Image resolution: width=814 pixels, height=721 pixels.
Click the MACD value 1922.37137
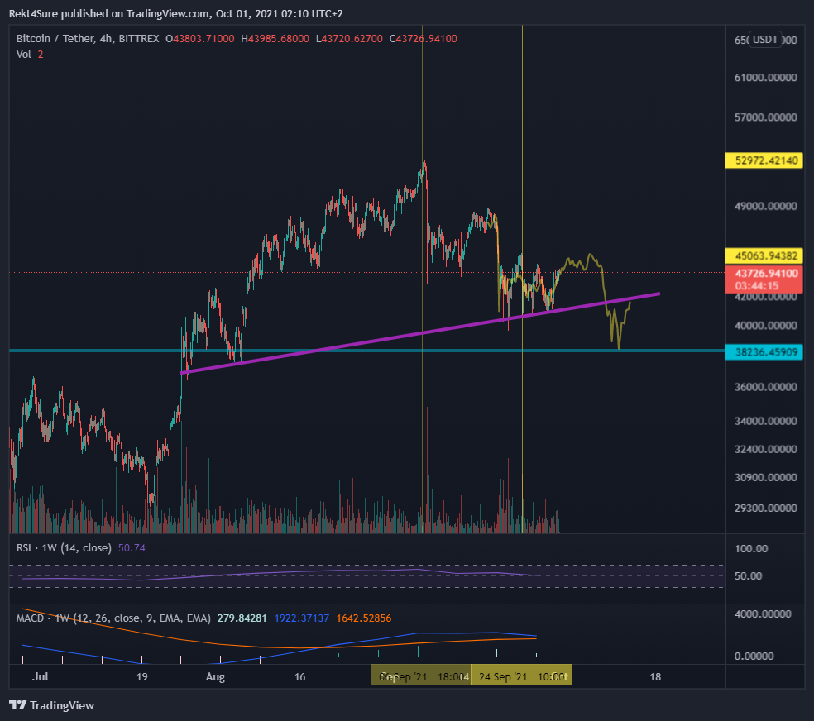pos(302,618)
